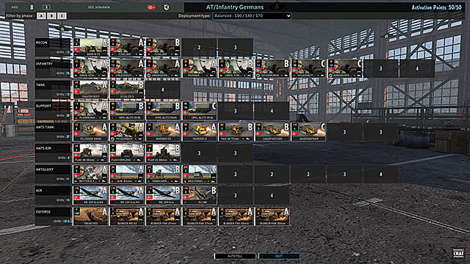This screenshot has width=470, height=264.
Task: Select the Trenches defense unit card
Action: click(x=90, y=216)
